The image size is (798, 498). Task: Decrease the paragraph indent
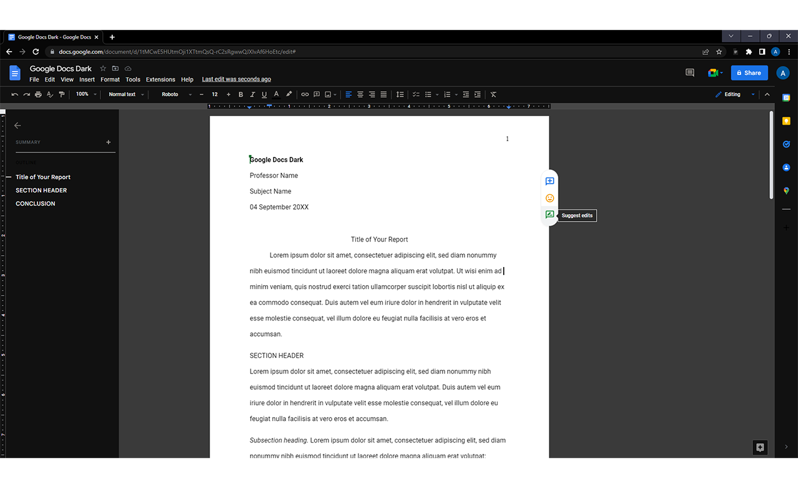(x=466, y=95)
